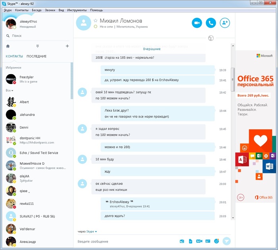
Task: Click message 'можно и по 200)'
Action: click(x=157, y=147)
